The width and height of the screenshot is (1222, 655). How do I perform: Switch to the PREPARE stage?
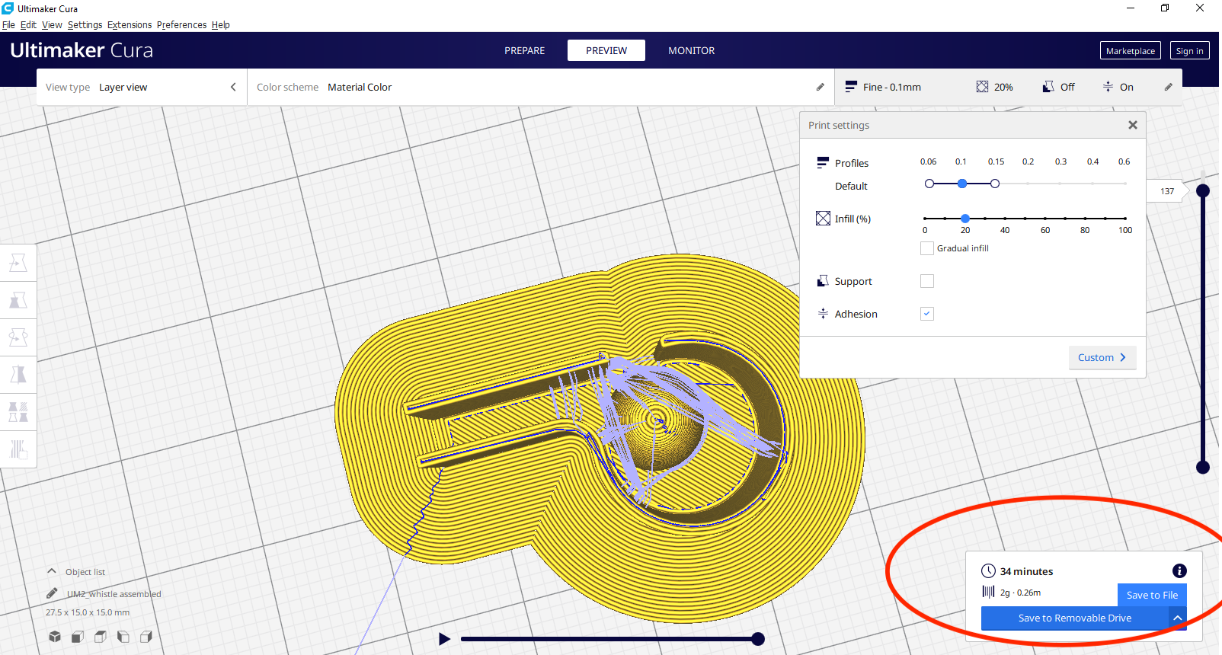(524, 50)
